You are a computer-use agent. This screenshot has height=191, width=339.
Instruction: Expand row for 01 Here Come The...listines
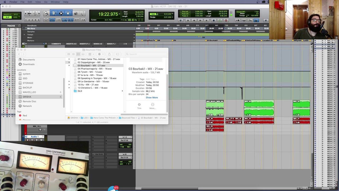point(69,59)
